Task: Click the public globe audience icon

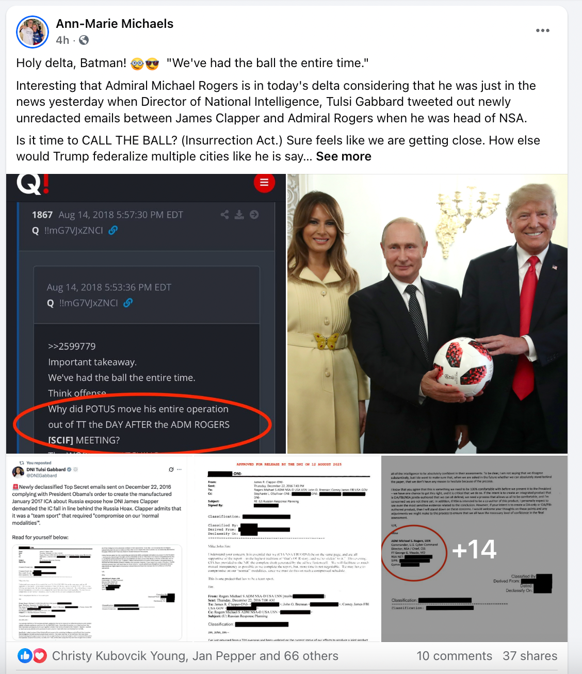Action: (x=84, y=40)
